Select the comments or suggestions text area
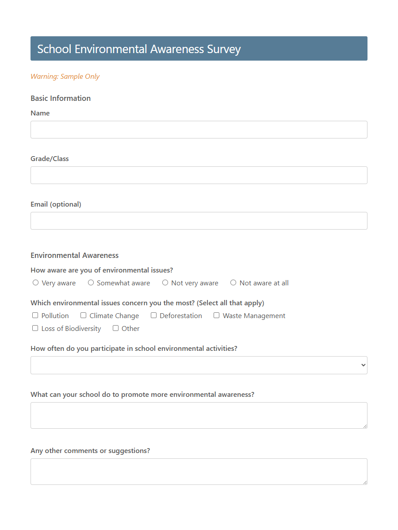This screenshot has width=398, height=530. 199,471
